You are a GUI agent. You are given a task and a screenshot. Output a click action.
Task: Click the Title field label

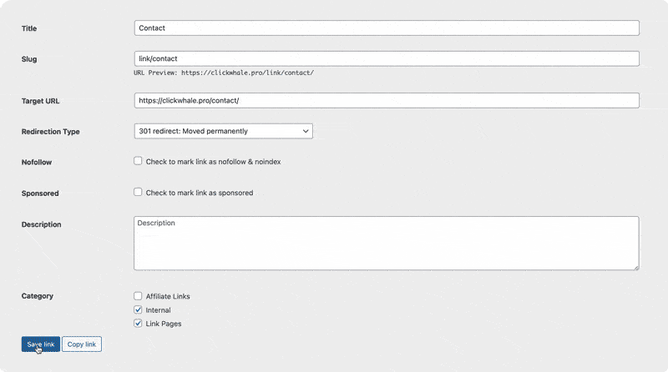pos(29,28)
